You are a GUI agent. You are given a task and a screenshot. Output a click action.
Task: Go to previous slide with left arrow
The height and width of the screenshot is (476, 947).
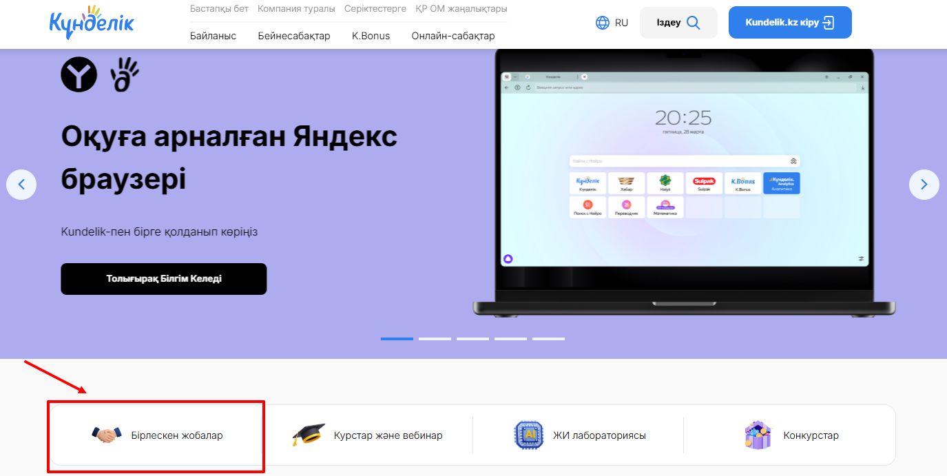coord(21,185)
